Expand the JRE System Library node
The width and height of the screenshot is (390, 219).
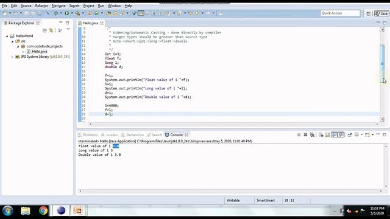click(x=12, y=57)
